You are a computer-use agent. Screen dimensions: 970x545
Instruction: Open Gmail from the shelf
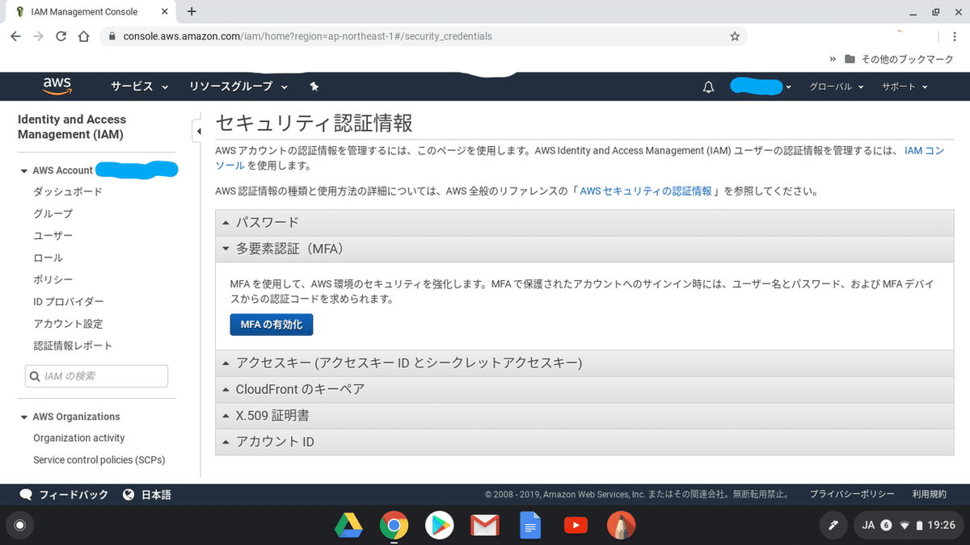point(484,525)
